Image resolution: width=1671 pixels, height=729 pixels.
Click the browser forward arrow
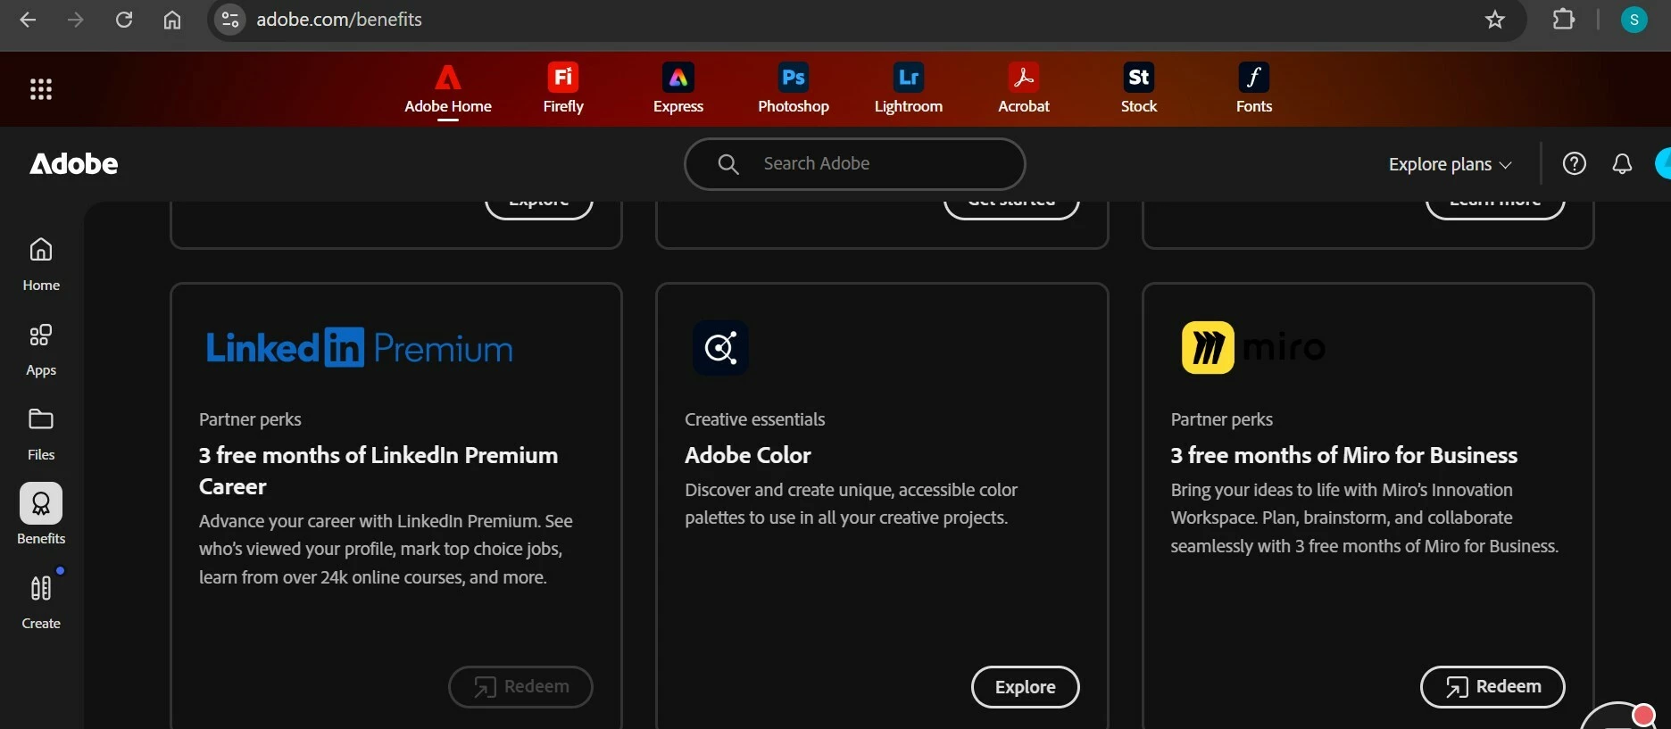[76, 20]
